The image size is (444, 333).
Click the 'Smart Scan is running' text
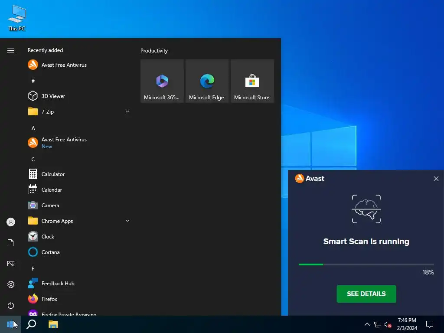pos(366,242)
